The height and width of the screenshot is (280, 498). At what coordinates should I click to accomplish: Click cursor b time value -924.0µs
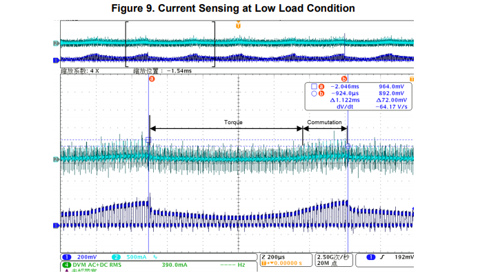345,93
